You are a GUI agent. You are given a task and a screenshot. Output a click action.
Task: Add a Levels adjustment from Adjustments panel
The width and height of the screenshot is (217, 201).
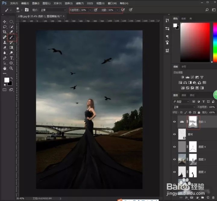point(187,77)
